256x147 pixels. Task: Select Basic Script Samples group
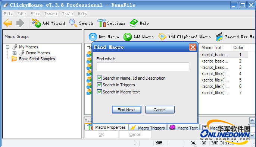point(37,59)
